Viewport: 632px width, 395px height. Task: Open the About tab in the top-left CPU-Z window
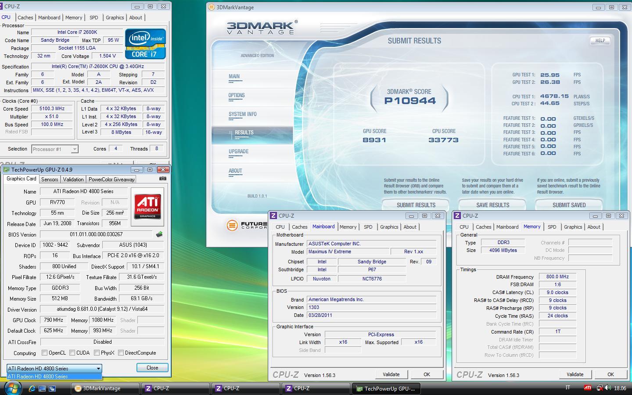pos(136,18)
